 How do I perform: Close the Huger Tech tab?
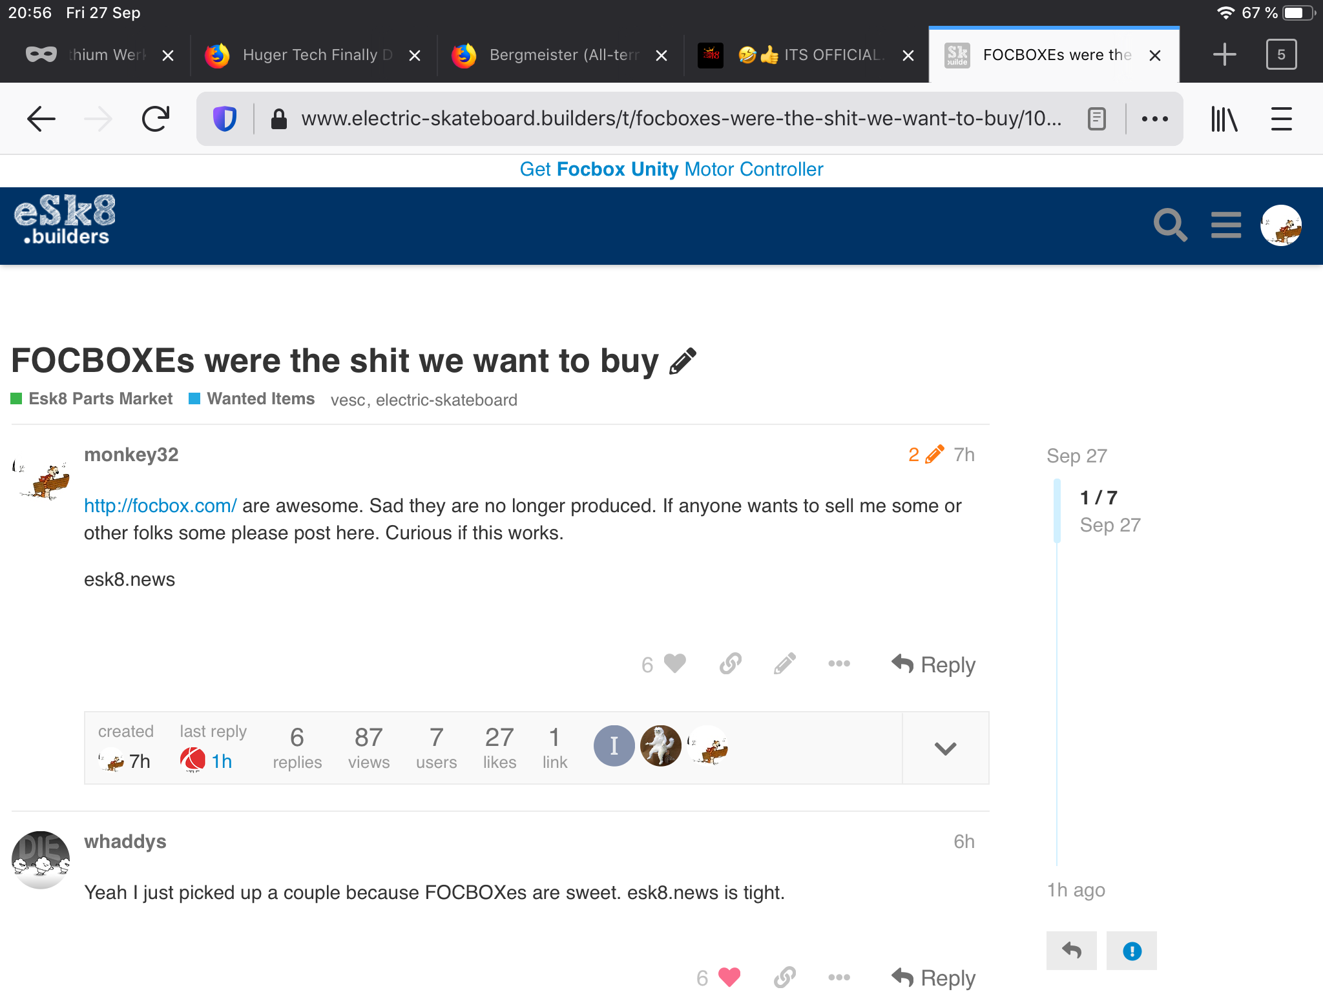click(x=415, y=56)
